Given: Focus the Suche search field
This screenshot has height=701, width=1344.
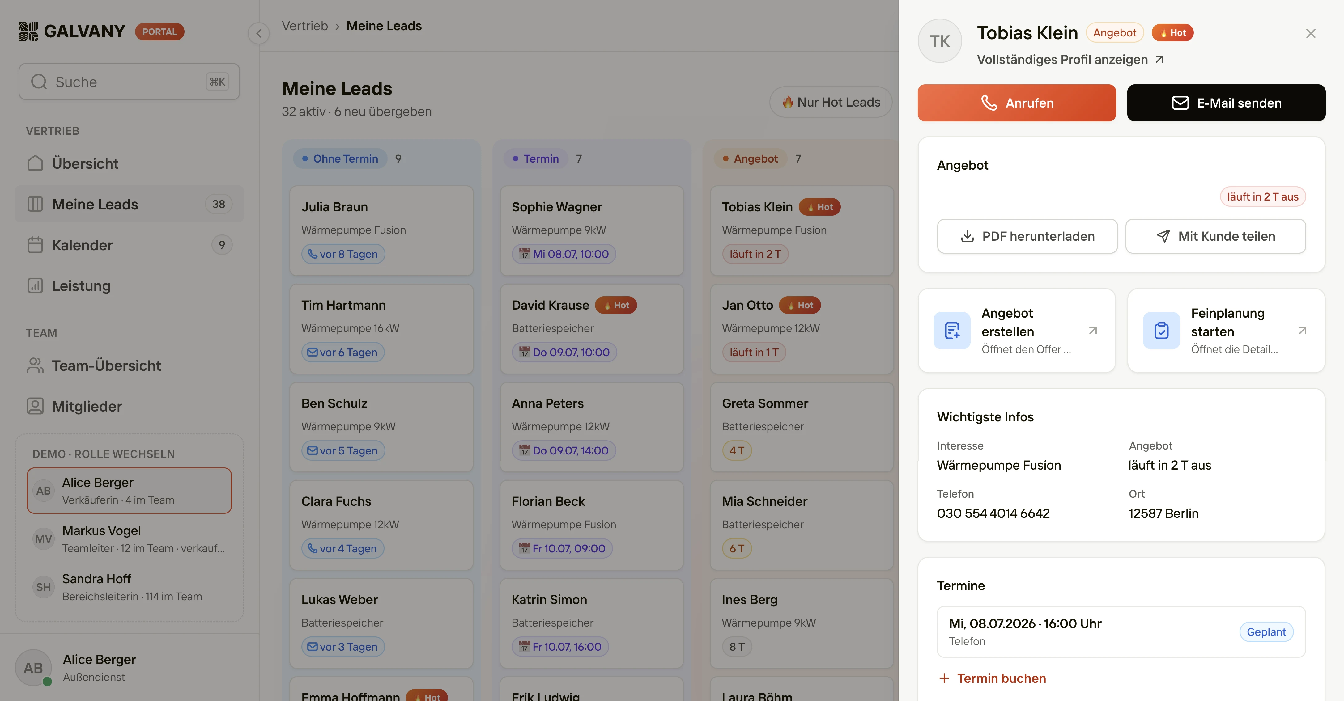Looking at the screenshot, I should [130, 82].
